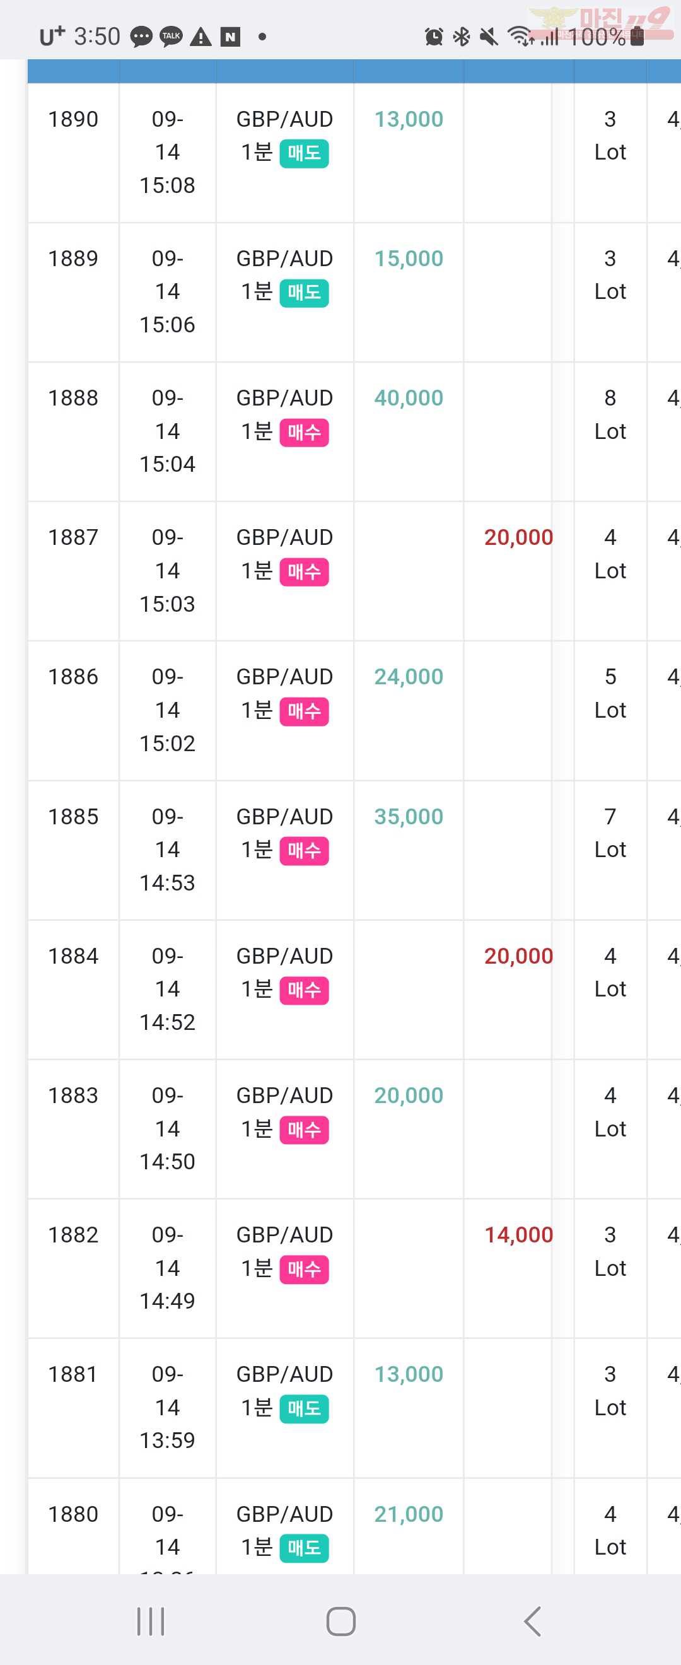Tap the 매수 badge in row 1883
Viewport: 681px width, 1665px height.
point(305,1130)
